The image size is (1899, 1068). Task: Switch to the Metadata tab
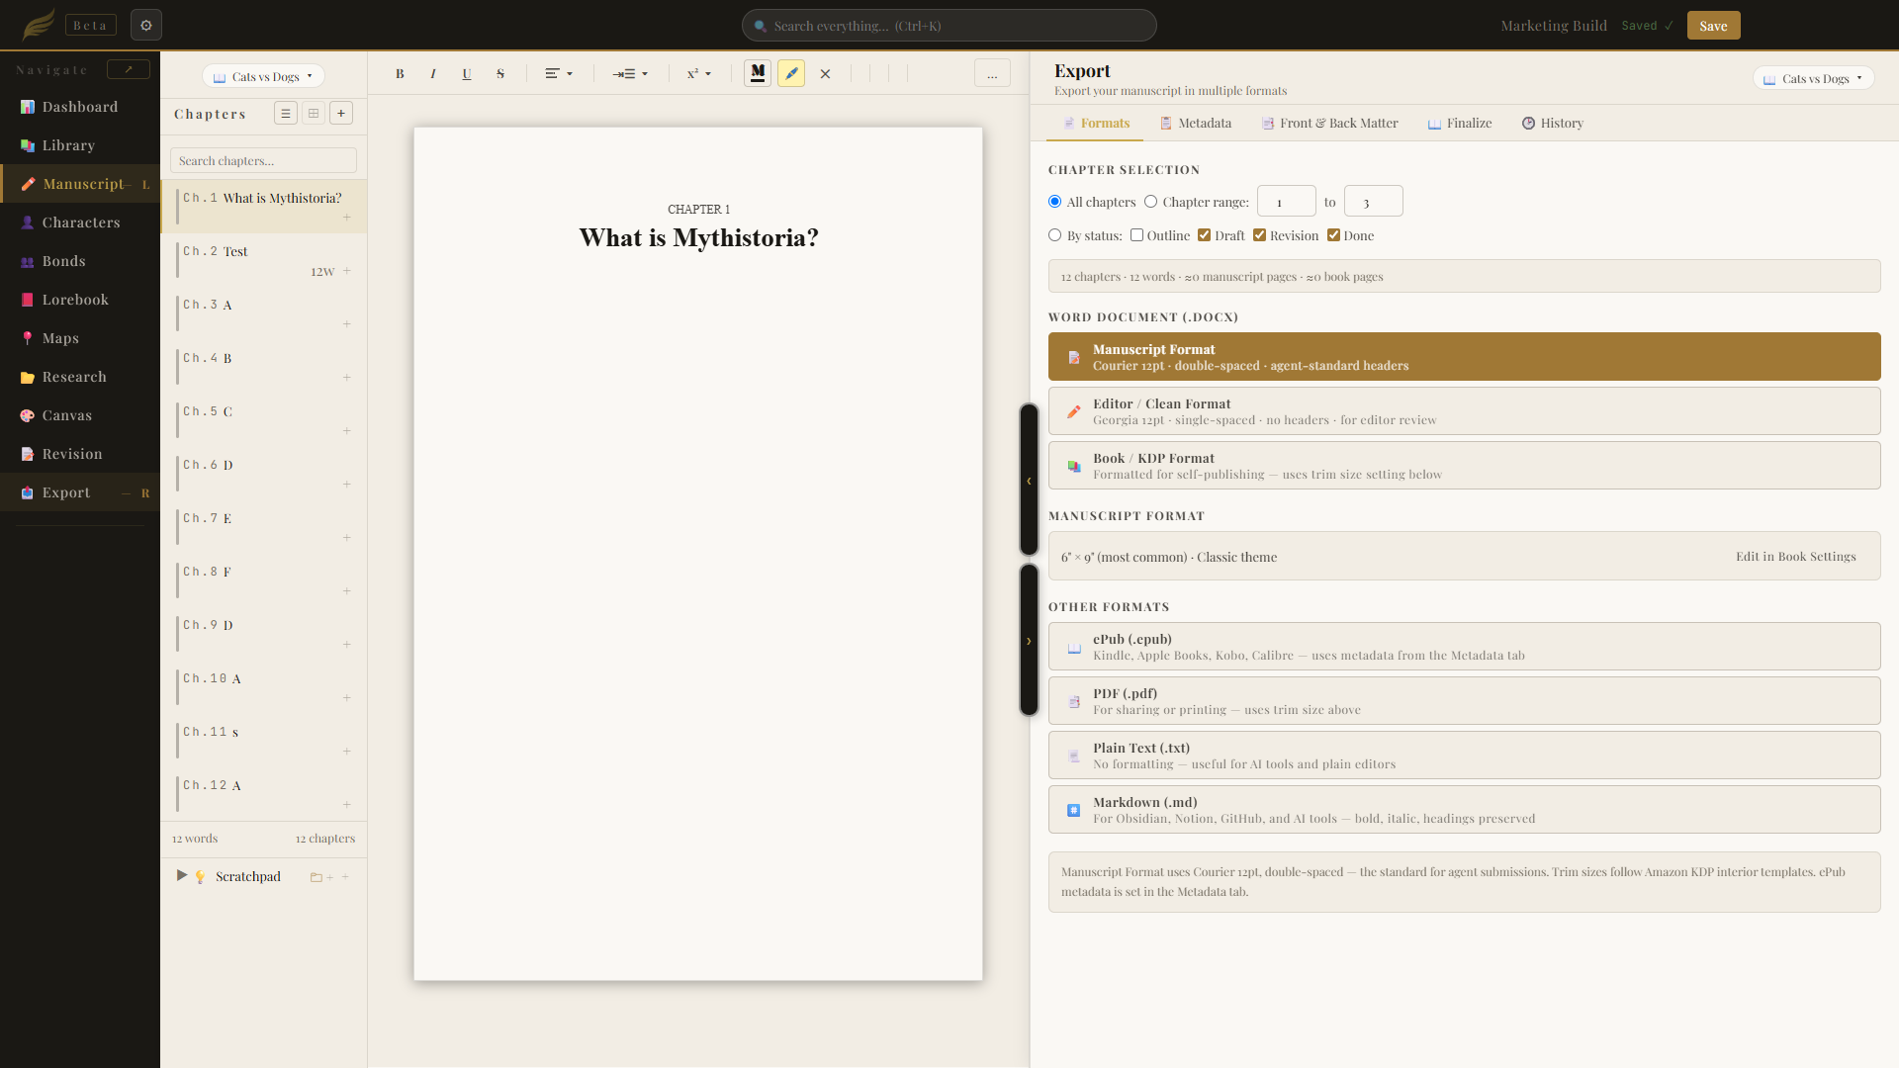[1195, 123]
